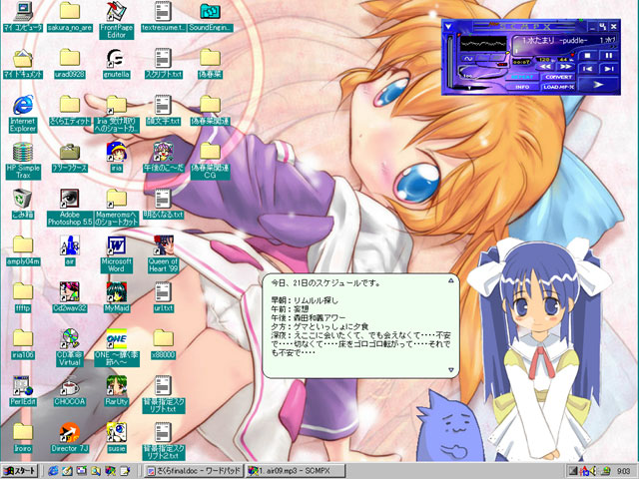Screen dimensions: 639x479
Task: Select the MyMaid desktop icon
Action: [117, 297]
